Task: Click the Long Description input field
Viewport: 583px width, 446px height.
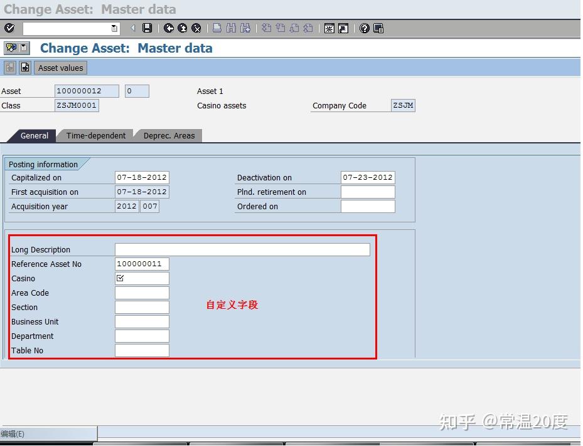Action: pos(242,249)
